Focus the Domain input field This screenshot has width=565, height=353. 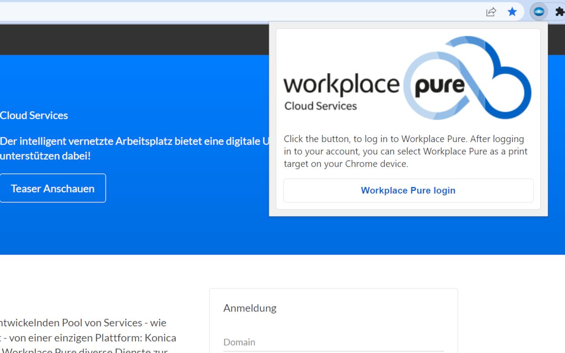309,342
